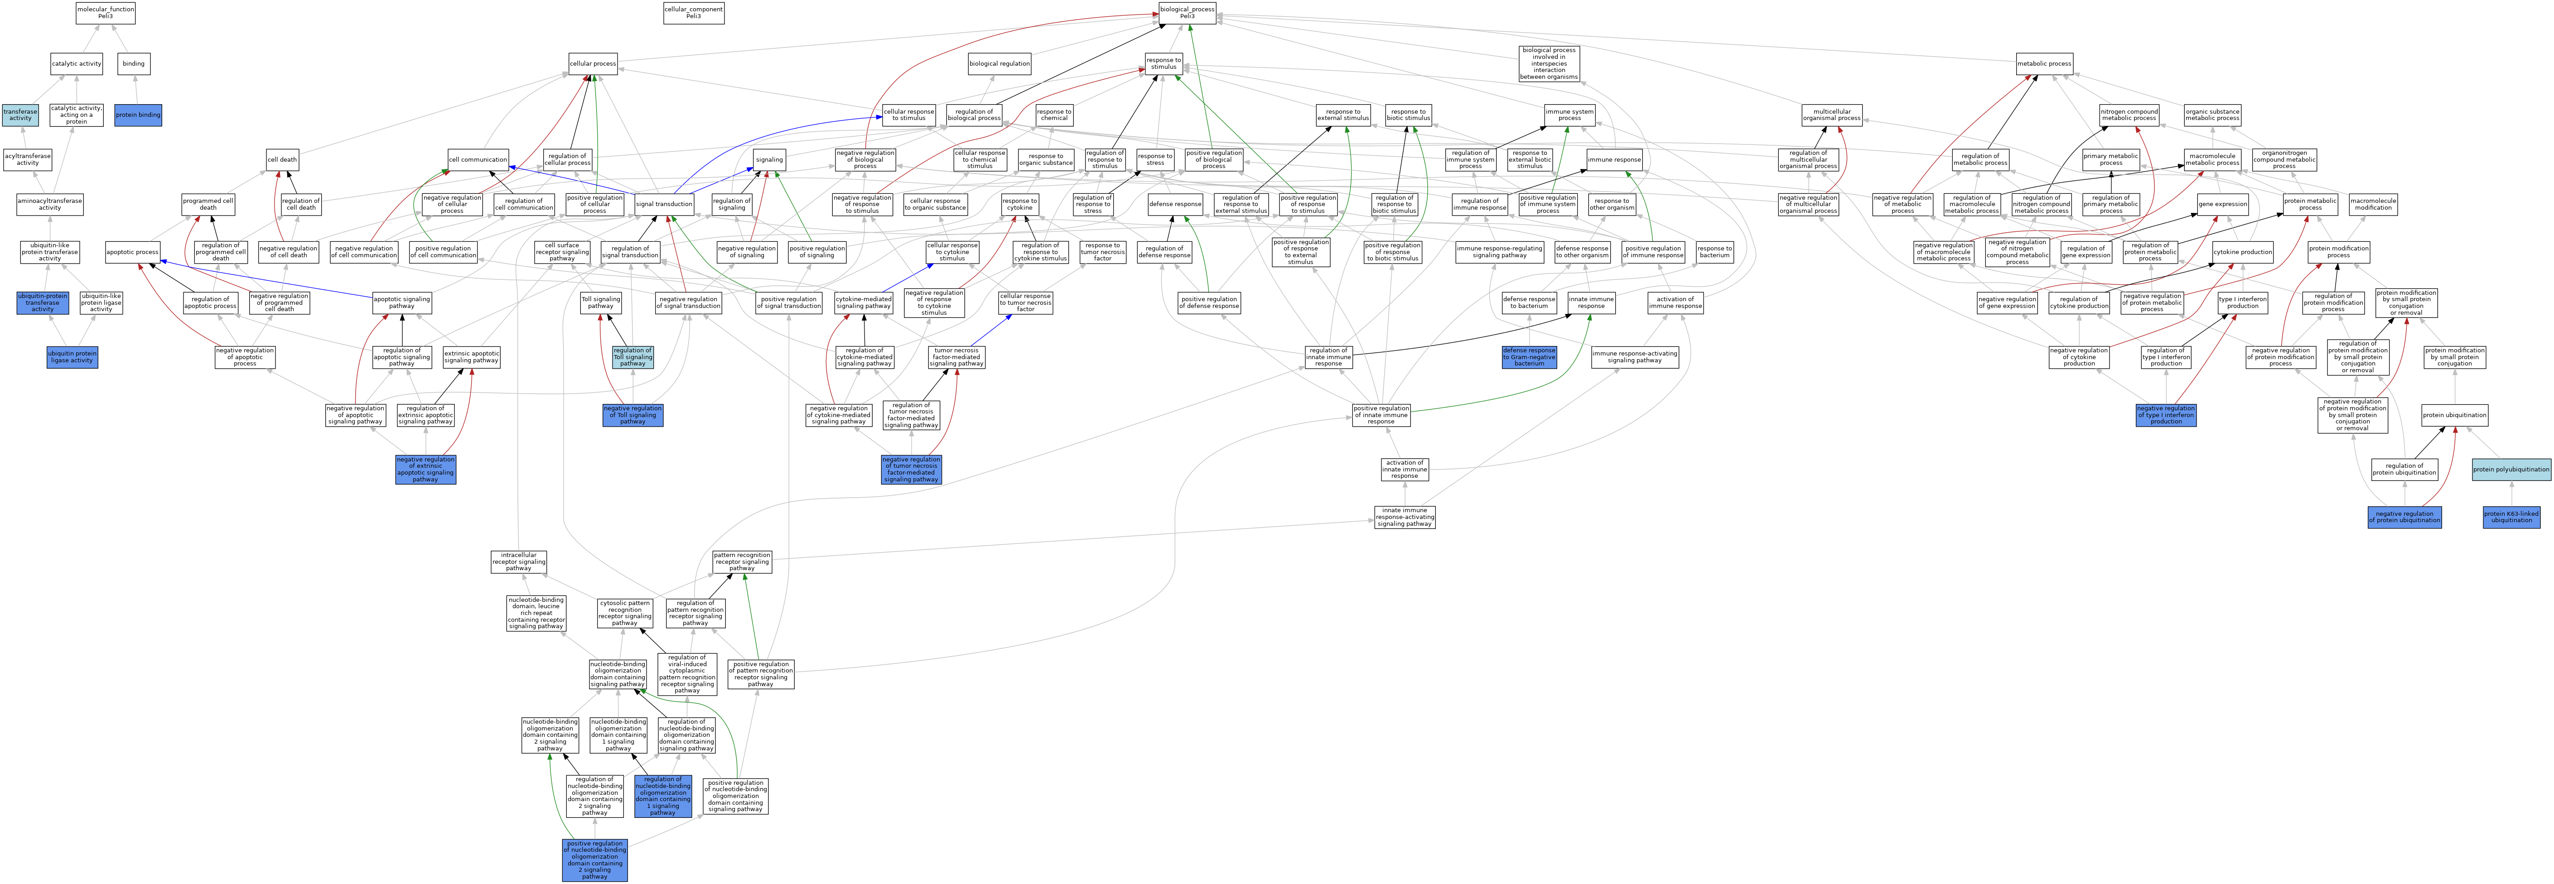Image resolution: width=2554 pixels, height=884 pixels.
Task: Select the 'cellular process' node
Action: pyautogui.click(x=593, y=63)
